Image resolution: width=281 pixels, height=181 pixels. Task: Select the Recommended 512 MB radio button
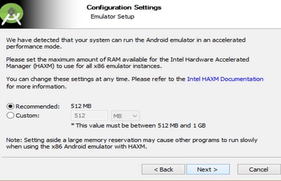pyautogui.click(x=10, y=106)
